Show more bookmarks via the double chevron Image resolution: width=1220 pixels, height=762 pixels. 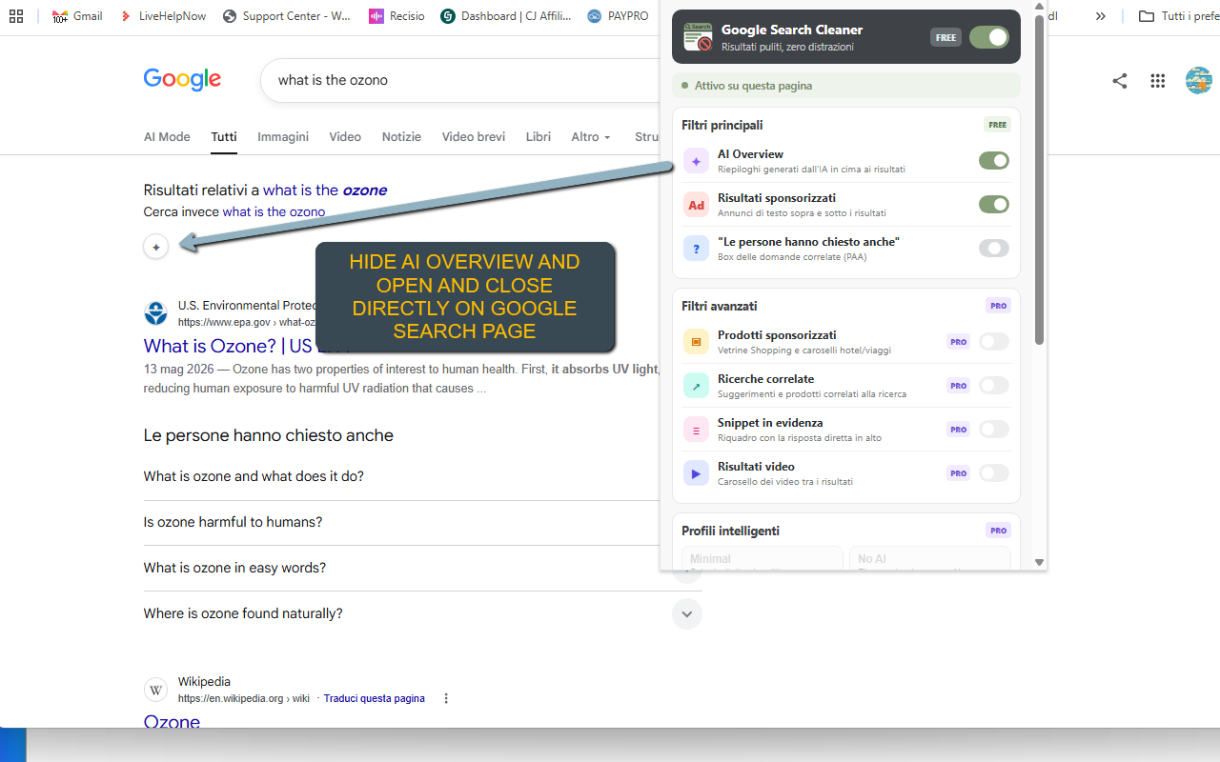pos(1101,16)
